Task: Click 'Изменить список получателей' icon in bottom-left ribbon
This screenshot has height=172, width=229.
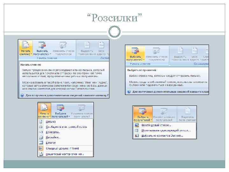Action: click(x=82, y=108)
